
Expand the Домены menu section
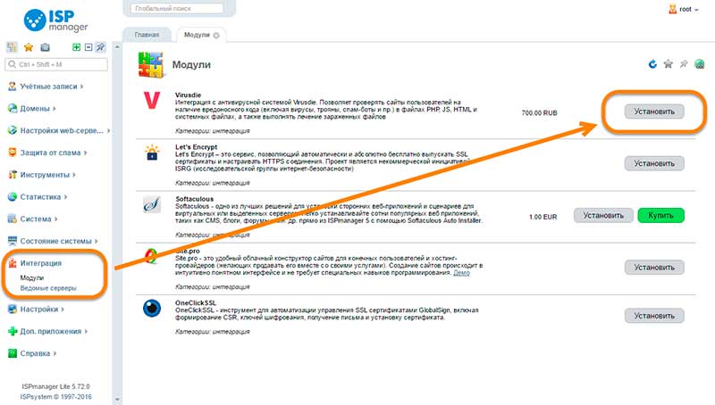tap(31, 108)
